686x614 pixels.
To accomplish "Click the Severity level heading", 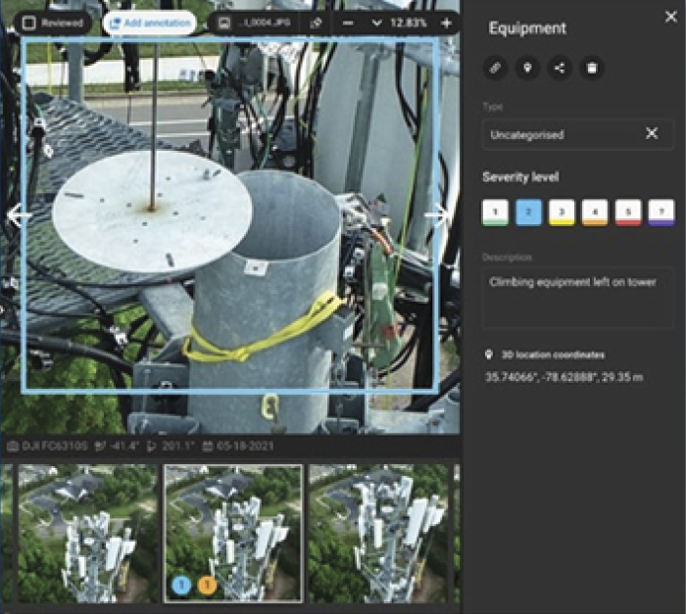I will [520, 177].
